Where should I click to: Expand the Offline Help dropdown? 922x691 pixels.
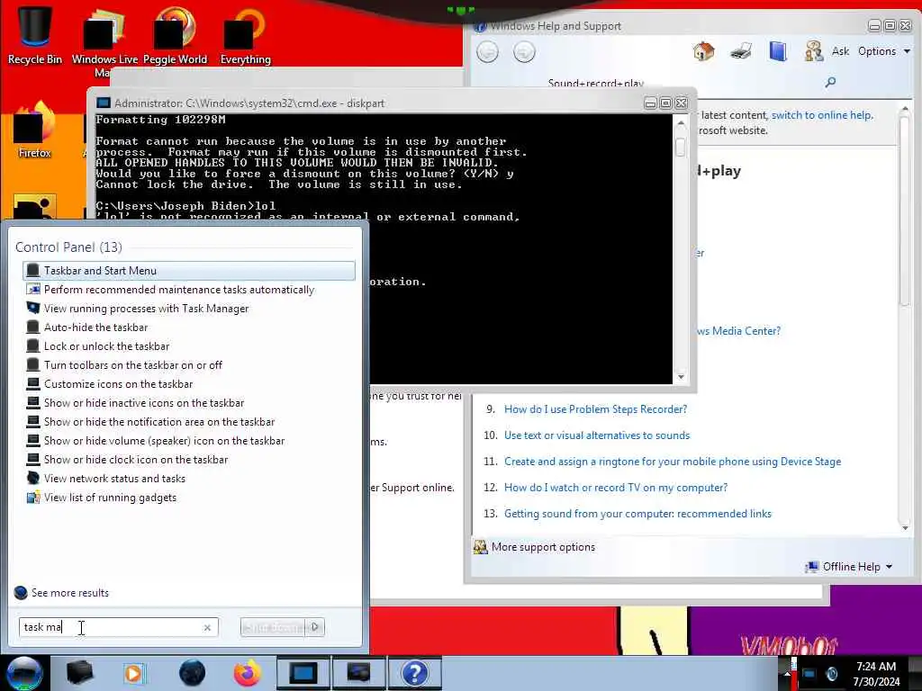point(849,567)
